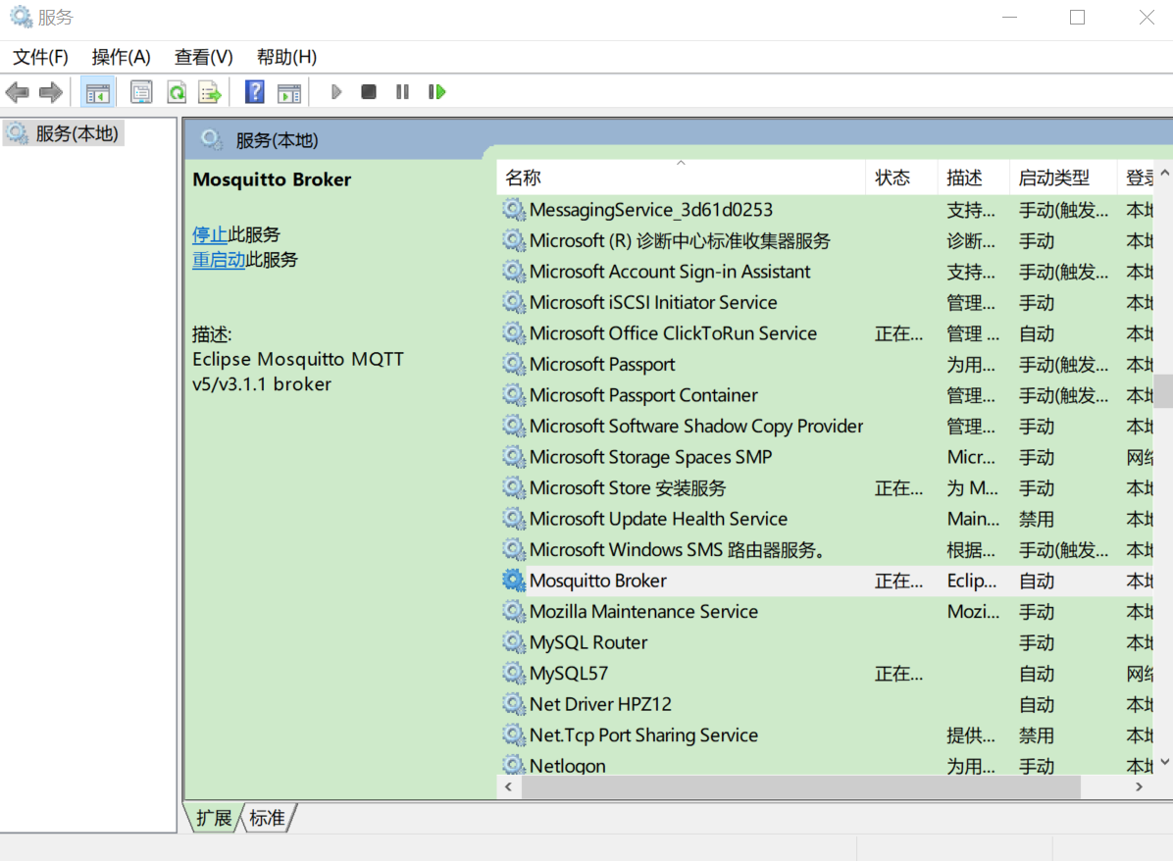This screenshot has width=1173, height=861.
Task: Click gear icon beside Microsoft Storage Spaces SMP
Action: pyautogui.click(x=513, y=456)
